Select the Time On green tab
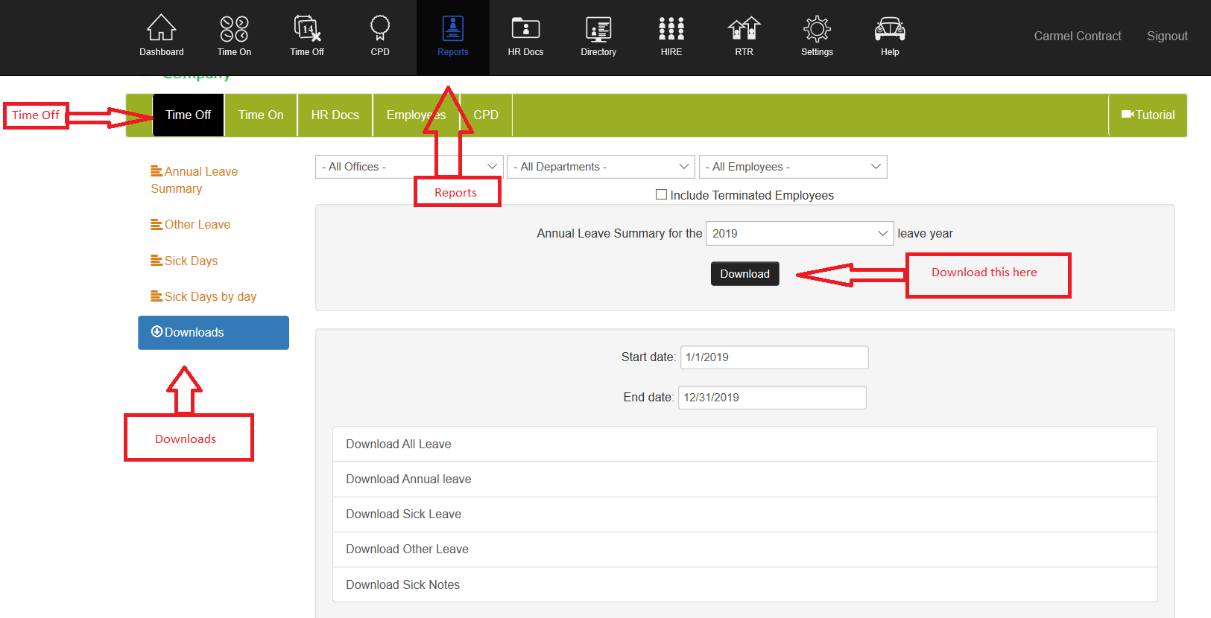This screenshot has width=1211, height=618. pos(261,115)
